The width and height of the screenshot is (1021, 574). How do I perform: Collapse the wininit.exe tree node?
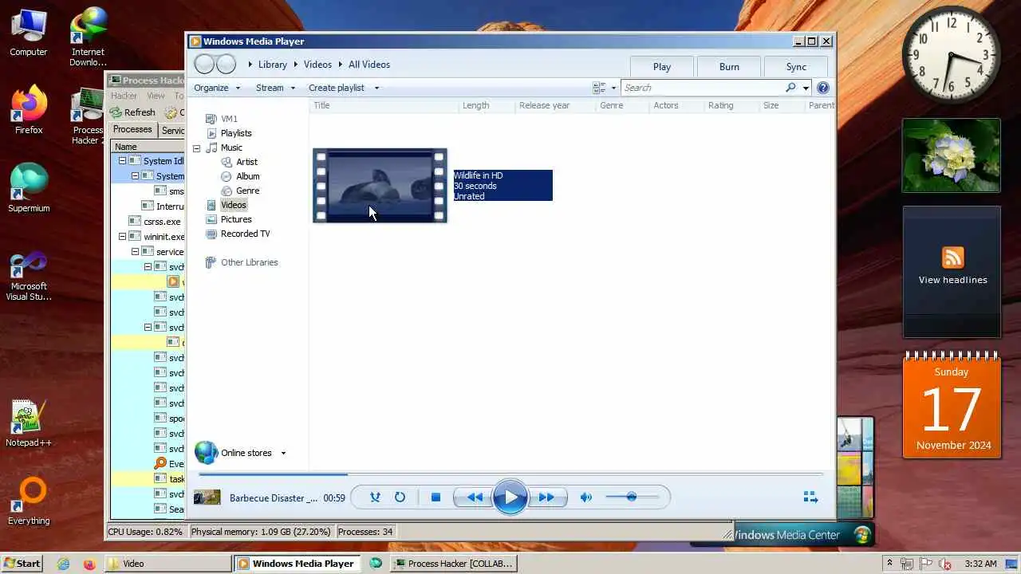122,237
